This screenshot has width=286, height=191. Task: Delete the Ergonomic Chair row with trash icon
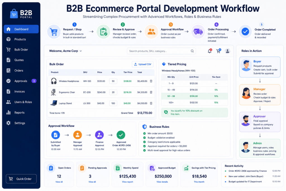pyautogui.click(x=151, y=92)
